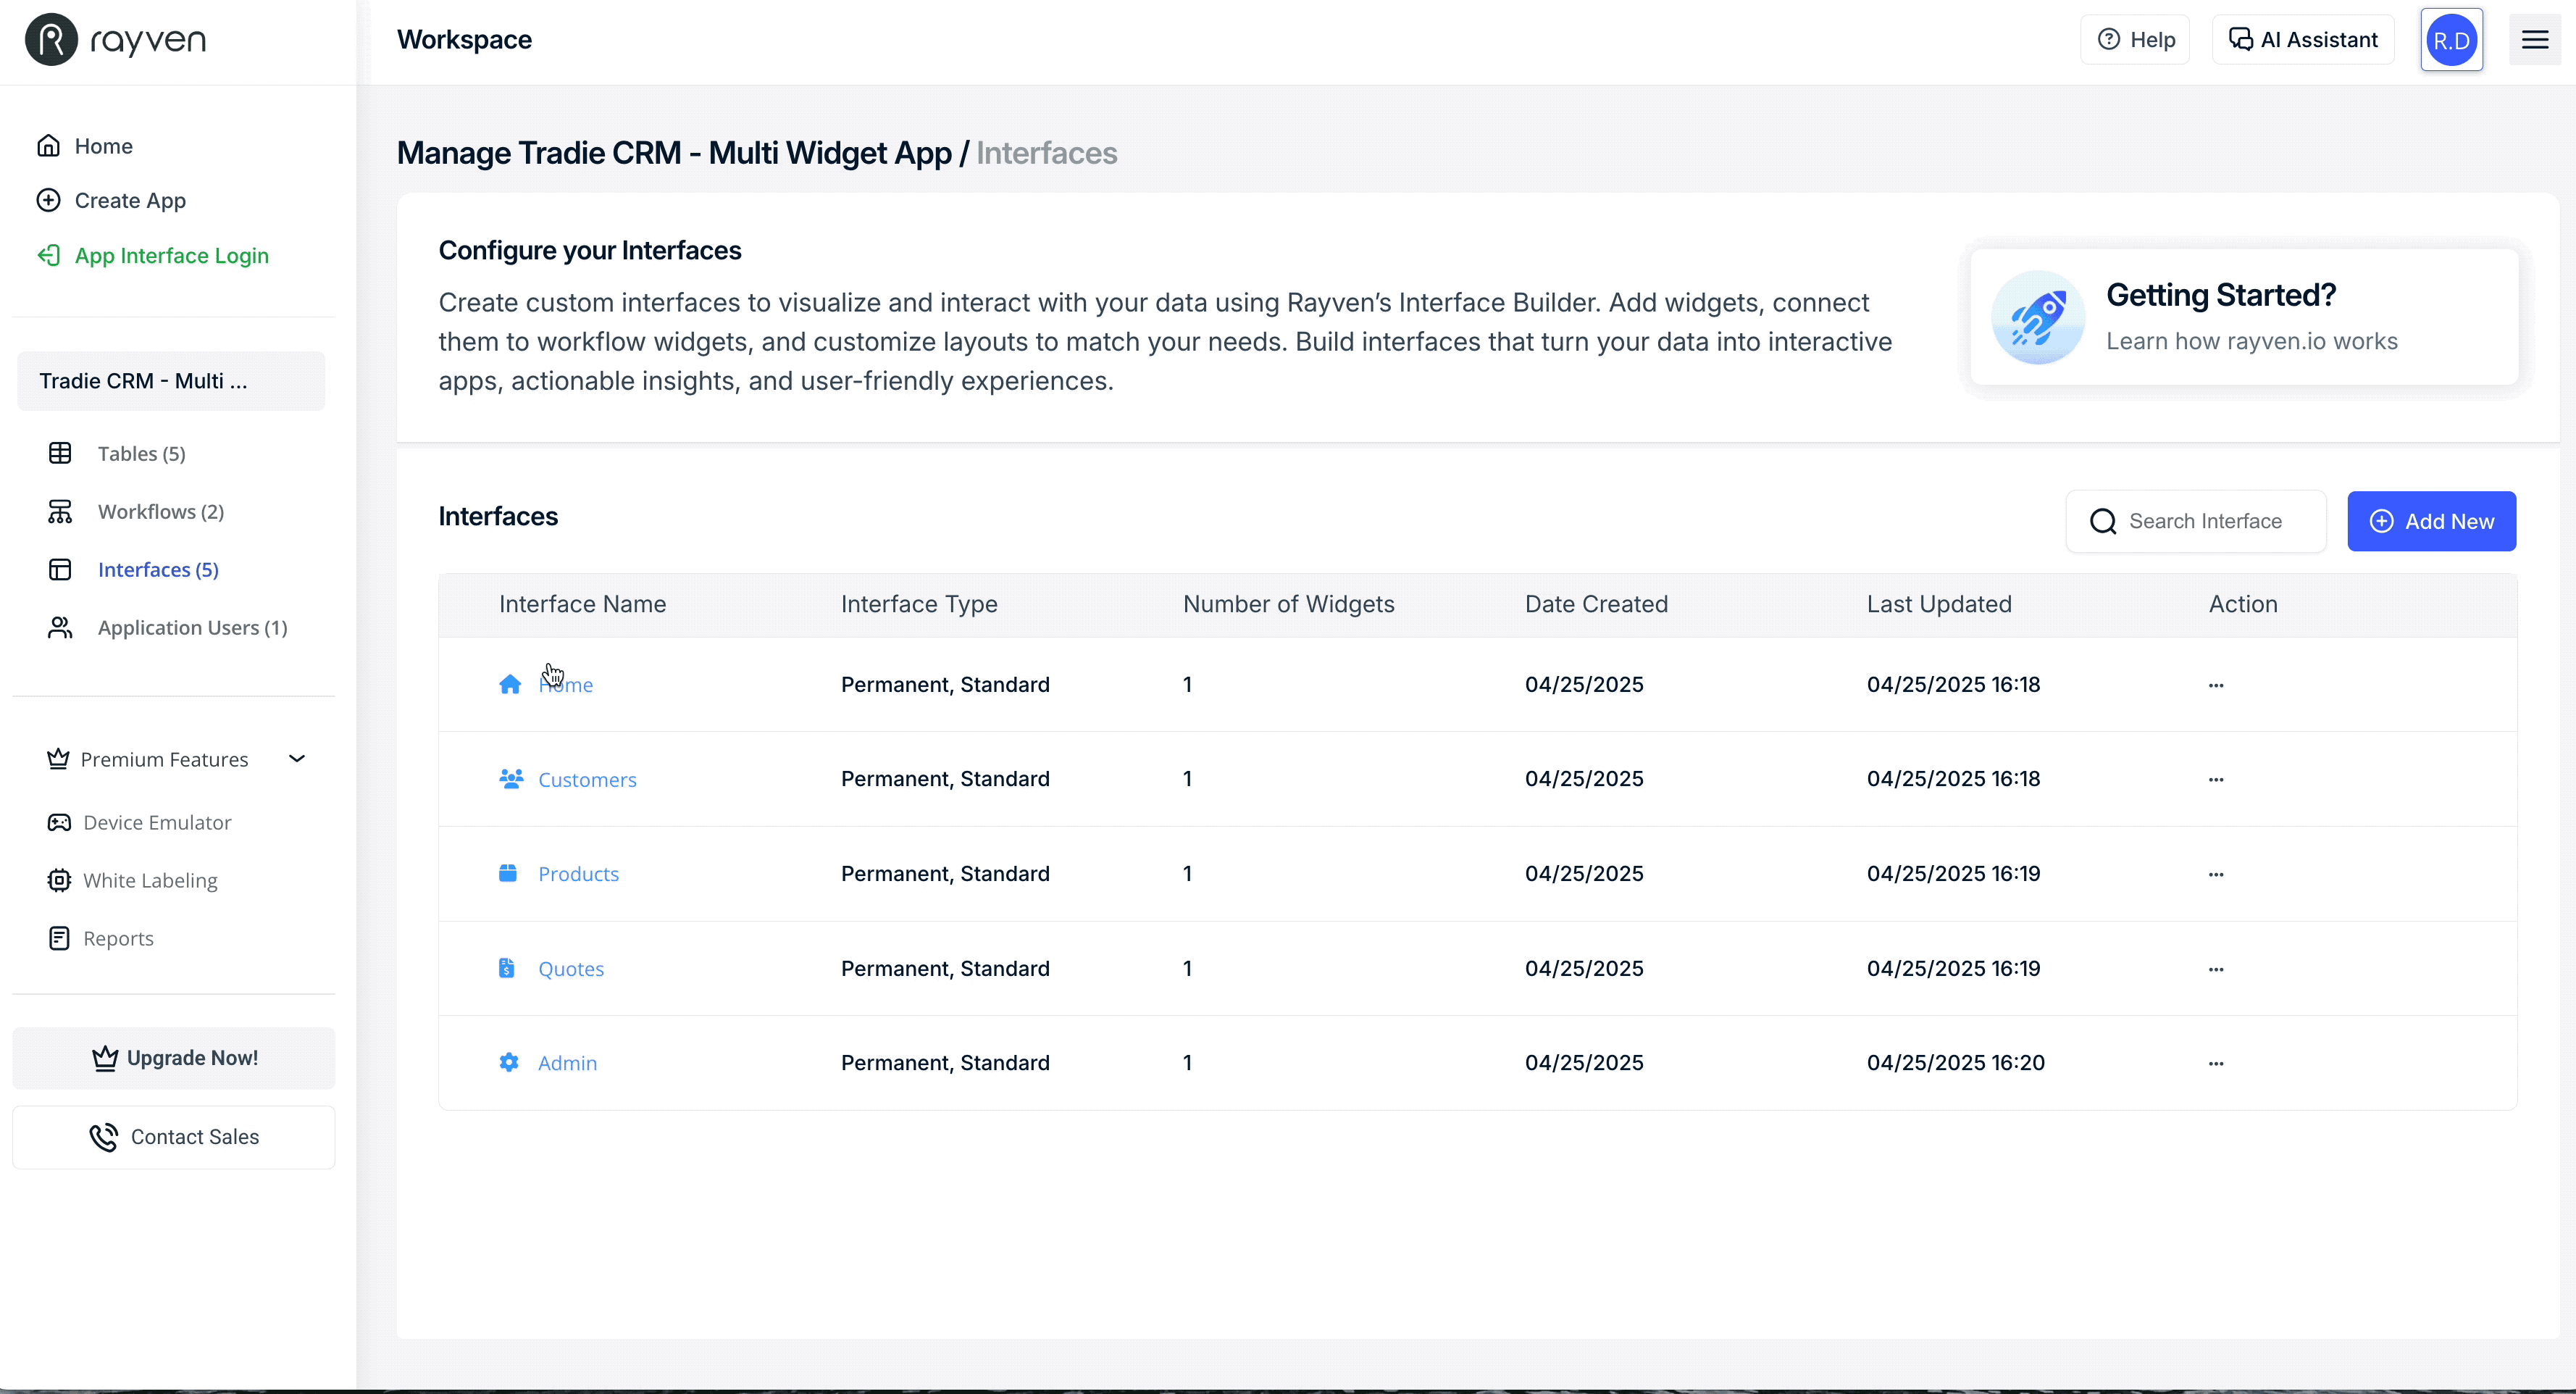Viewport: 2576px width, 1394px height.
Task: Collapse the Premium Features chevron
Action: coord(297,759)
